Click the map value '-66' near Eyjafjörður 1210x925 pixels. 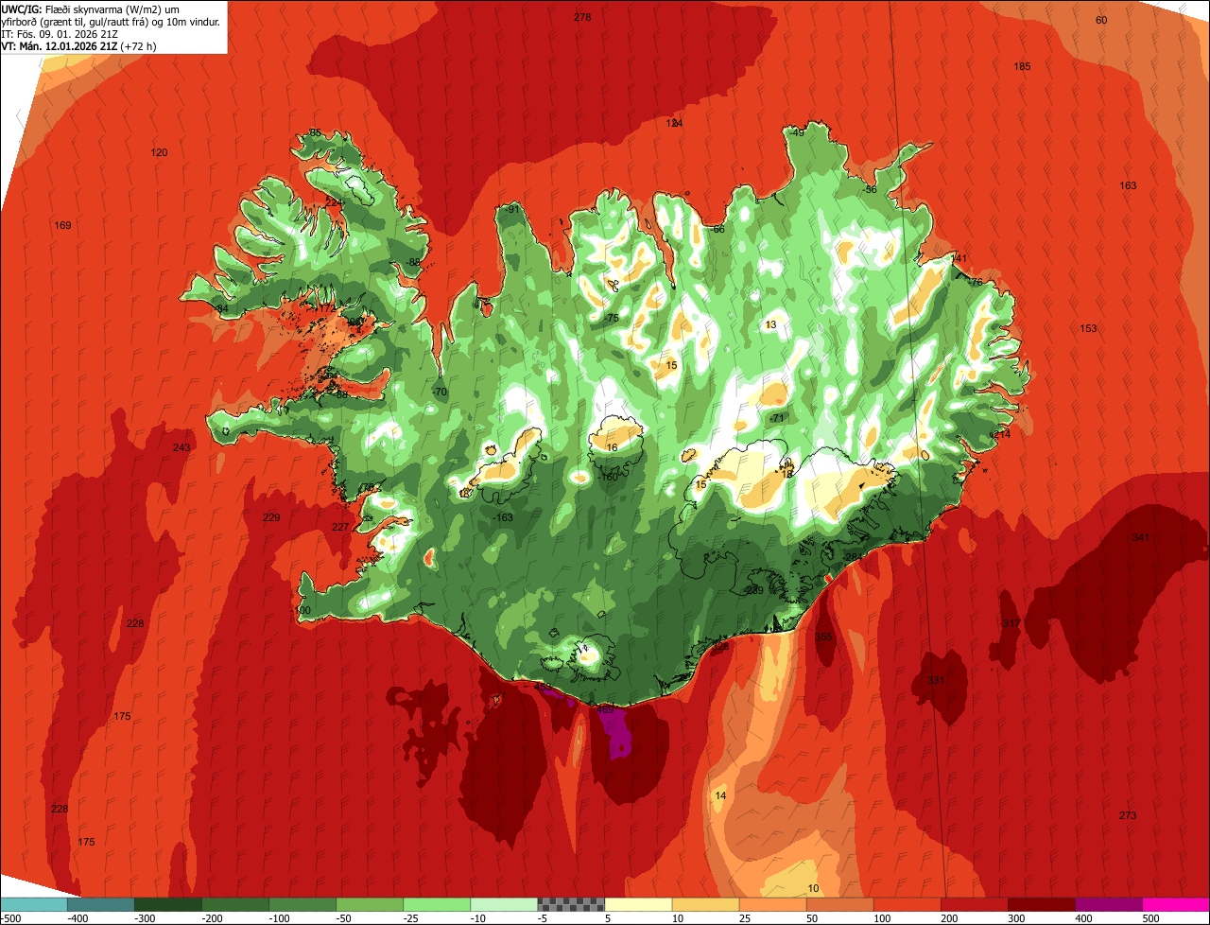[717, 229]
